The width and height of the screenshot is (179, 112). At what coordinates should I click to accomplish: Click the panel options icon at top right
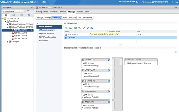(177, 7)
